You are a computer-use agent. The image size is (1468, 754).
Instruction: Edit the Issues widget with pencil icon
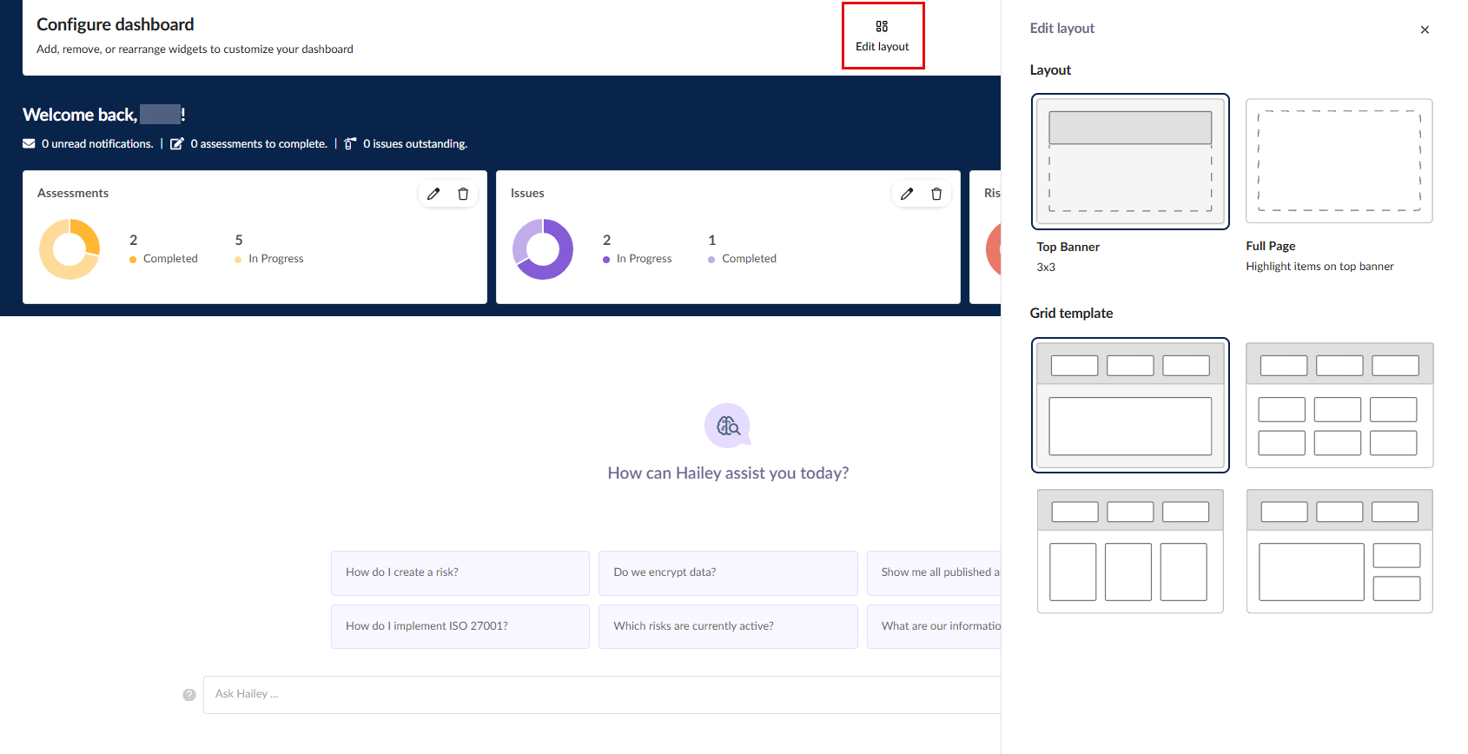coord(907,194)
